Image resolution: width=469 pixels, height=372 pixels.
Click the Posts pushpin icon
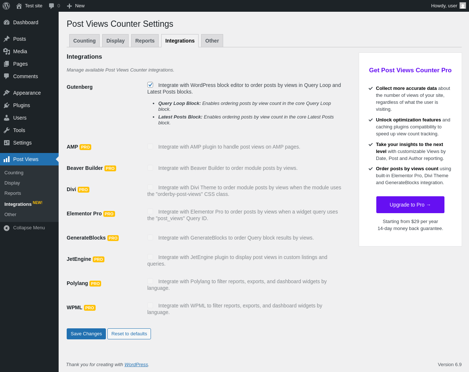pyautogui.click(x=7, y=39)
